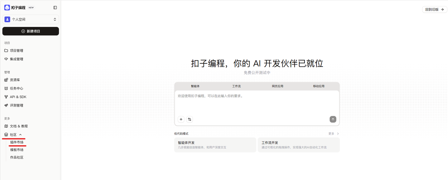Switch to the 移动应用 tab
The width and height of the screenshot is (448, 180).
(x=319, y=86)
